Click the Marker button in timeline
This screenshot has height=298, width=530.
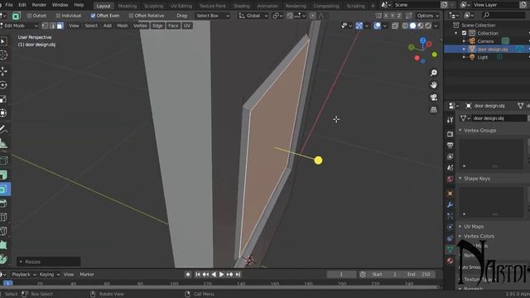[87, 274]
